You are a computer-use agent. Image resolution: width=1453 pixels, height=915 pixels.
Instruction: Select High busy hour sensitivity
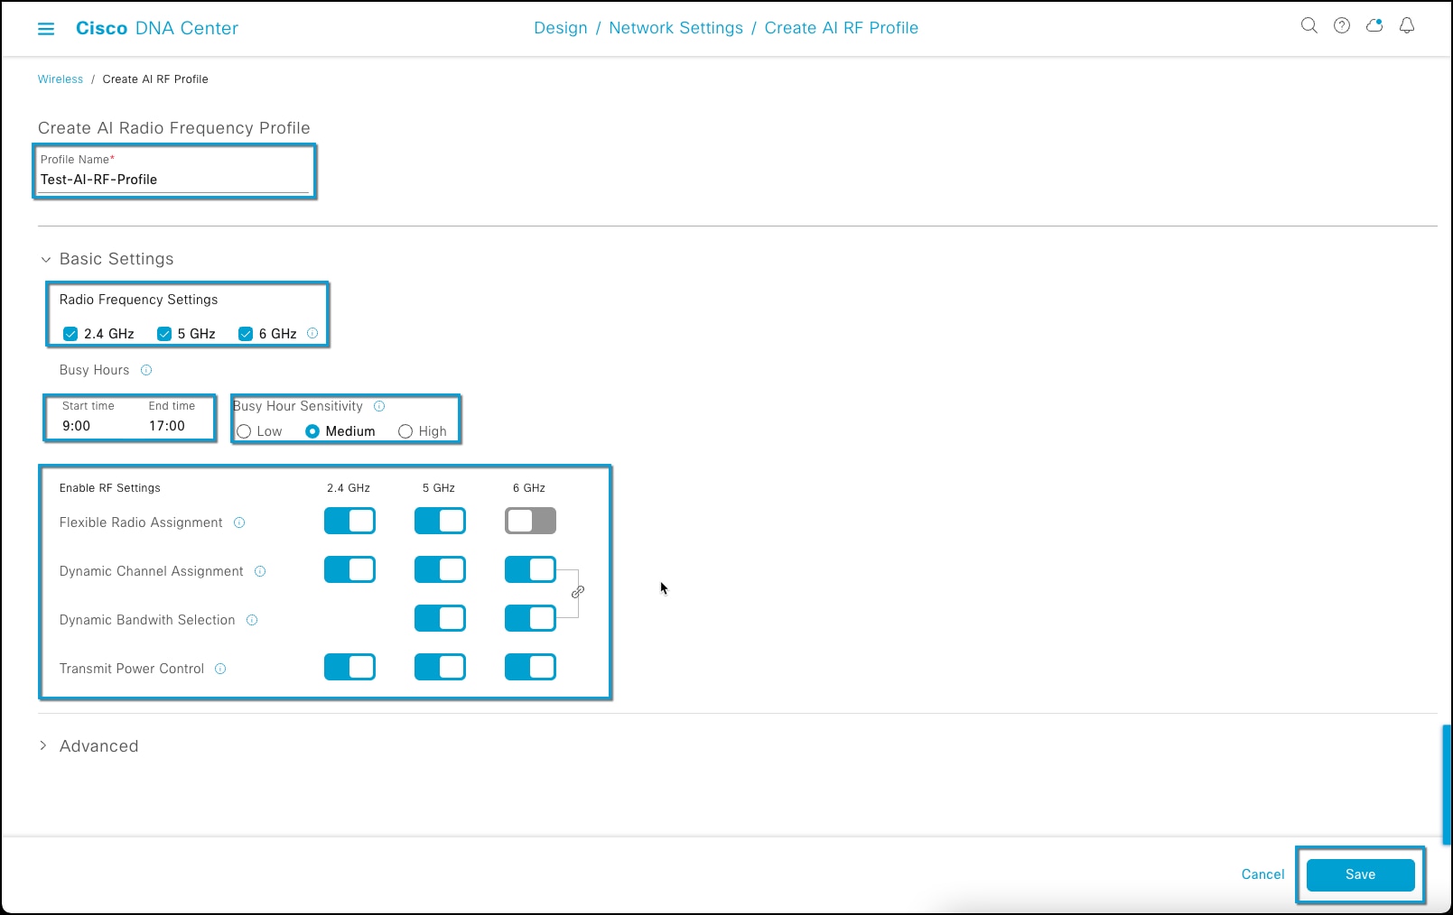pyautogui.click(x=405, y=431)
